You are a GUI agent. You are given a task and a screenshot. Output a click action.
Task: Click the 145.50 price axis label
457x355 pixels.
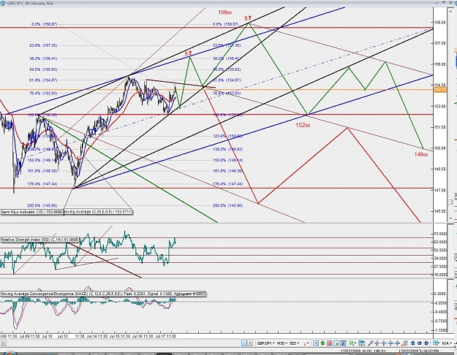(439, 211)
